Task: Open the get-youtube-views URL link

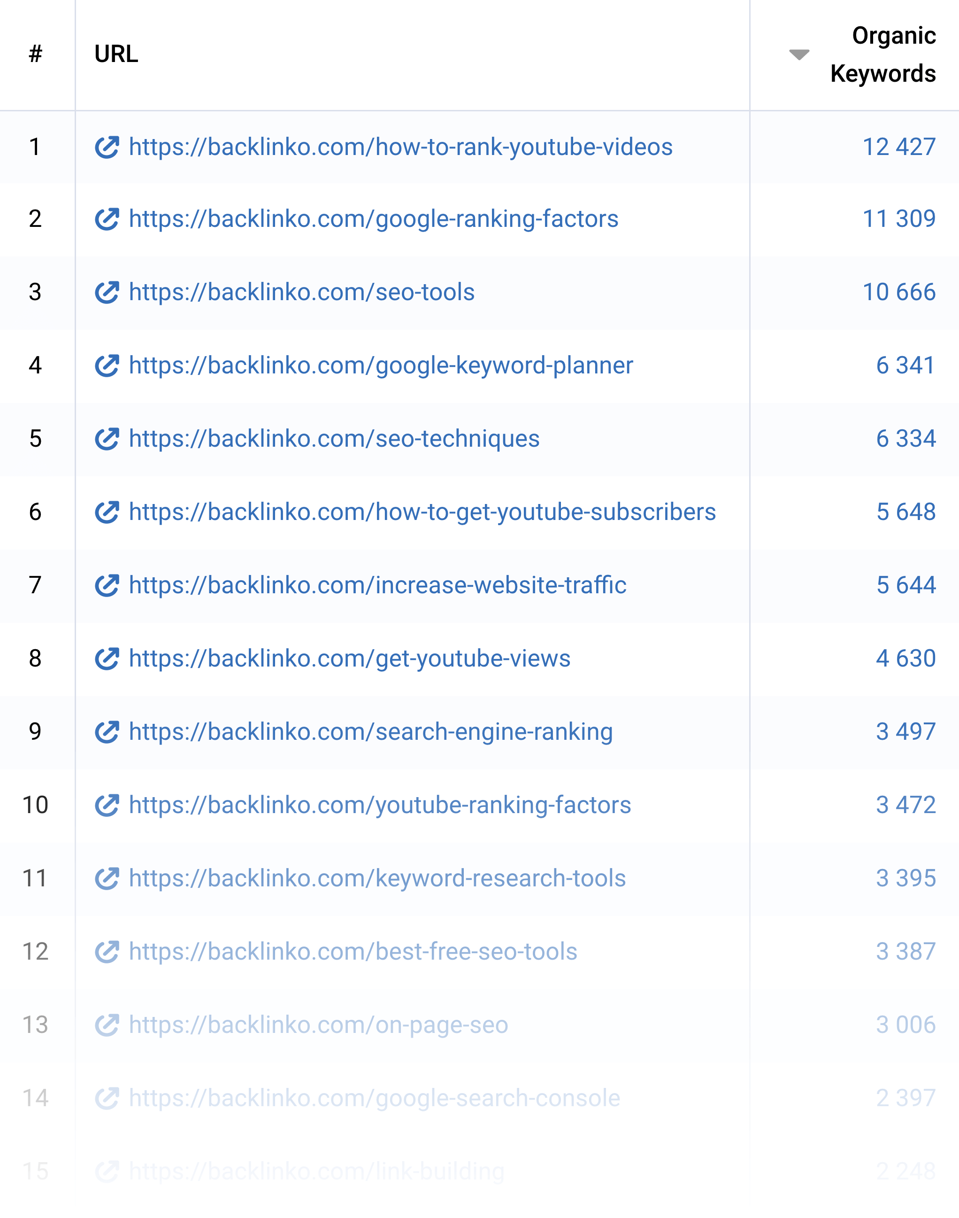Action: coord(350,659)
